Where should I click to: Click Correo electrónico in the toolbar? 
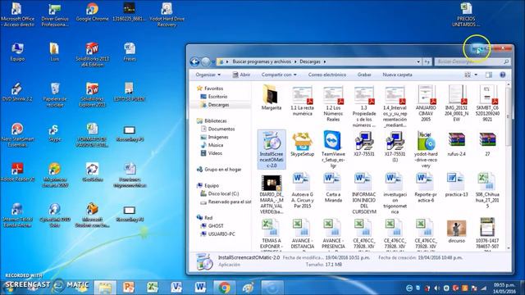point(327,75)
